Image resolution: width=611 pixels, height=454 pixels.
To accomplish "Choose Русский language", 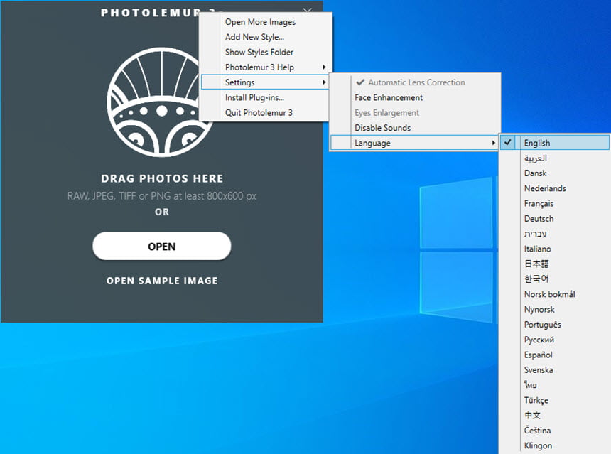I will [554, 340].
